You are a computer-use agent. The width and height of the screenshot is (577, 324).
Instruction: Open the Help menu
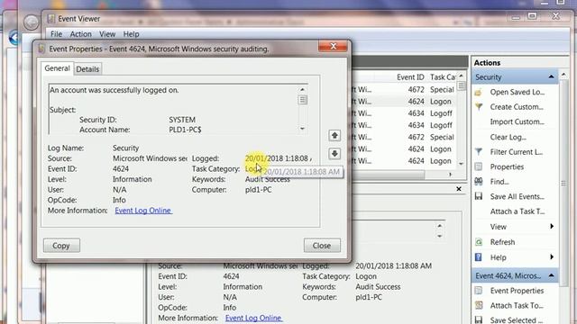tap(131, 34)
